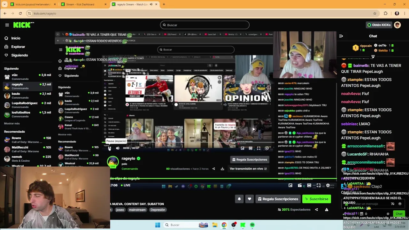View site information icon in address bar
The height and width of the screenshot is (230, 409).
tap(29, 13)
